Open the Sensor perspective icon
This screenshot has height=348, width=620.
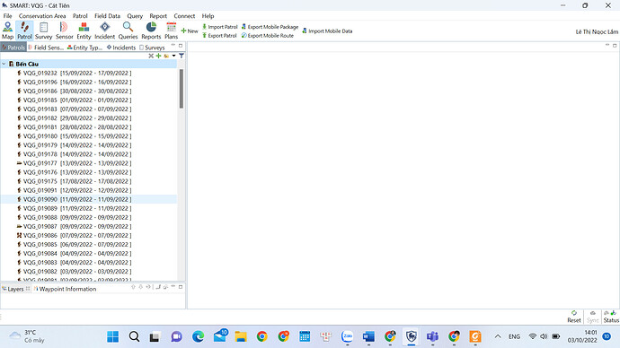64,30
